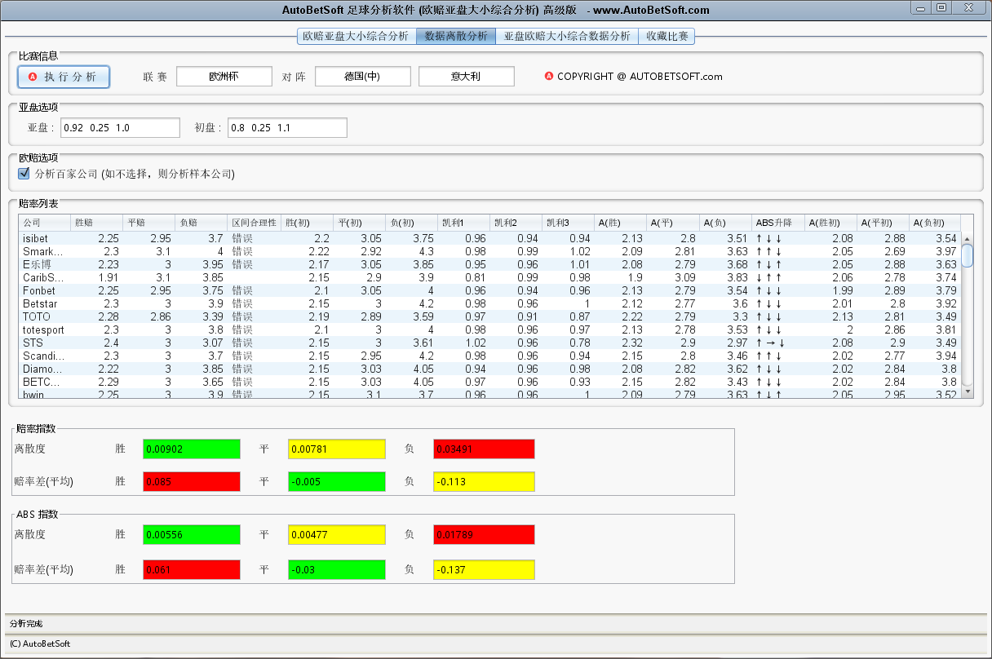This screenshot has width=992, height=659.
Task: Click the 区间合理性 column header
Action: coord(255,223)
